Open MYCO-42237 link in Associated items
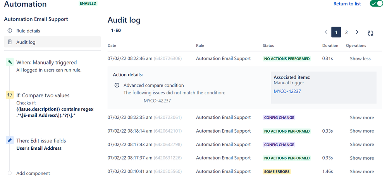 pos(287,91)
